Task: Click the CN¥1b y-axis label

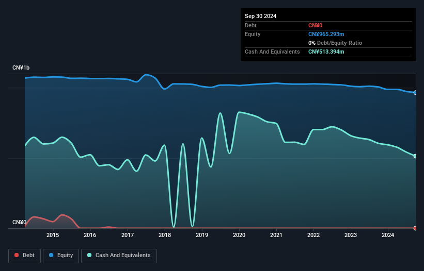Action: pos(21,67)
